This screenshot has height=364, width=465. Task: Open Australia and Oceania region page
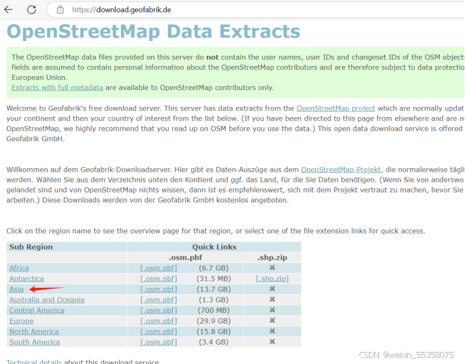[46, 300]
